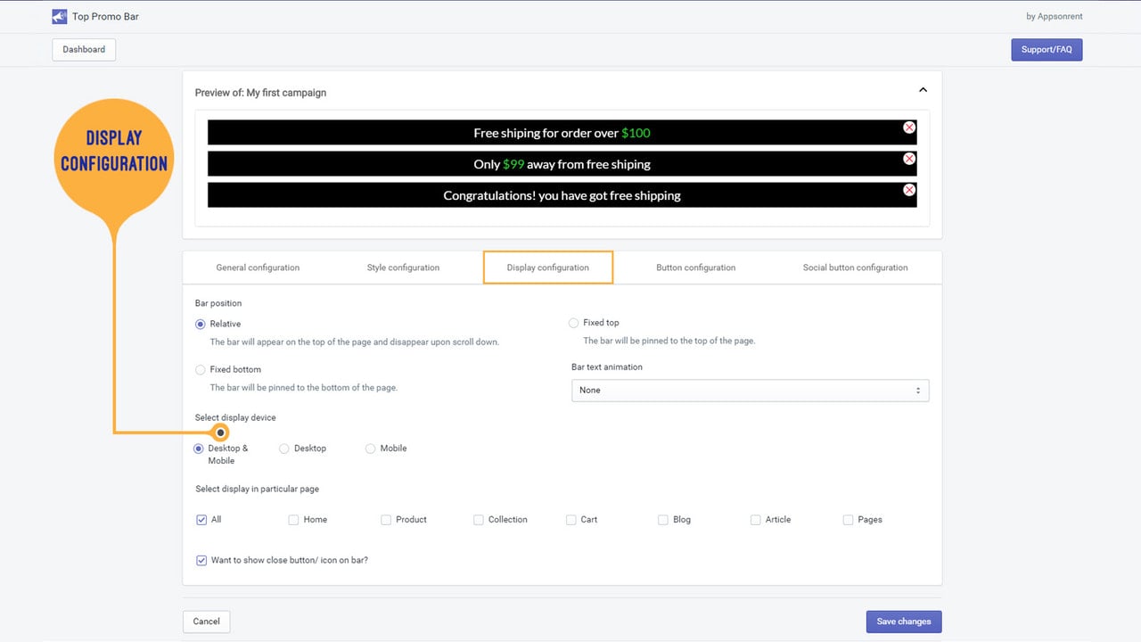Collapse the campaign preview panel chevron
The height and width of the screenshot is (642, 1141).
point(923,90)
